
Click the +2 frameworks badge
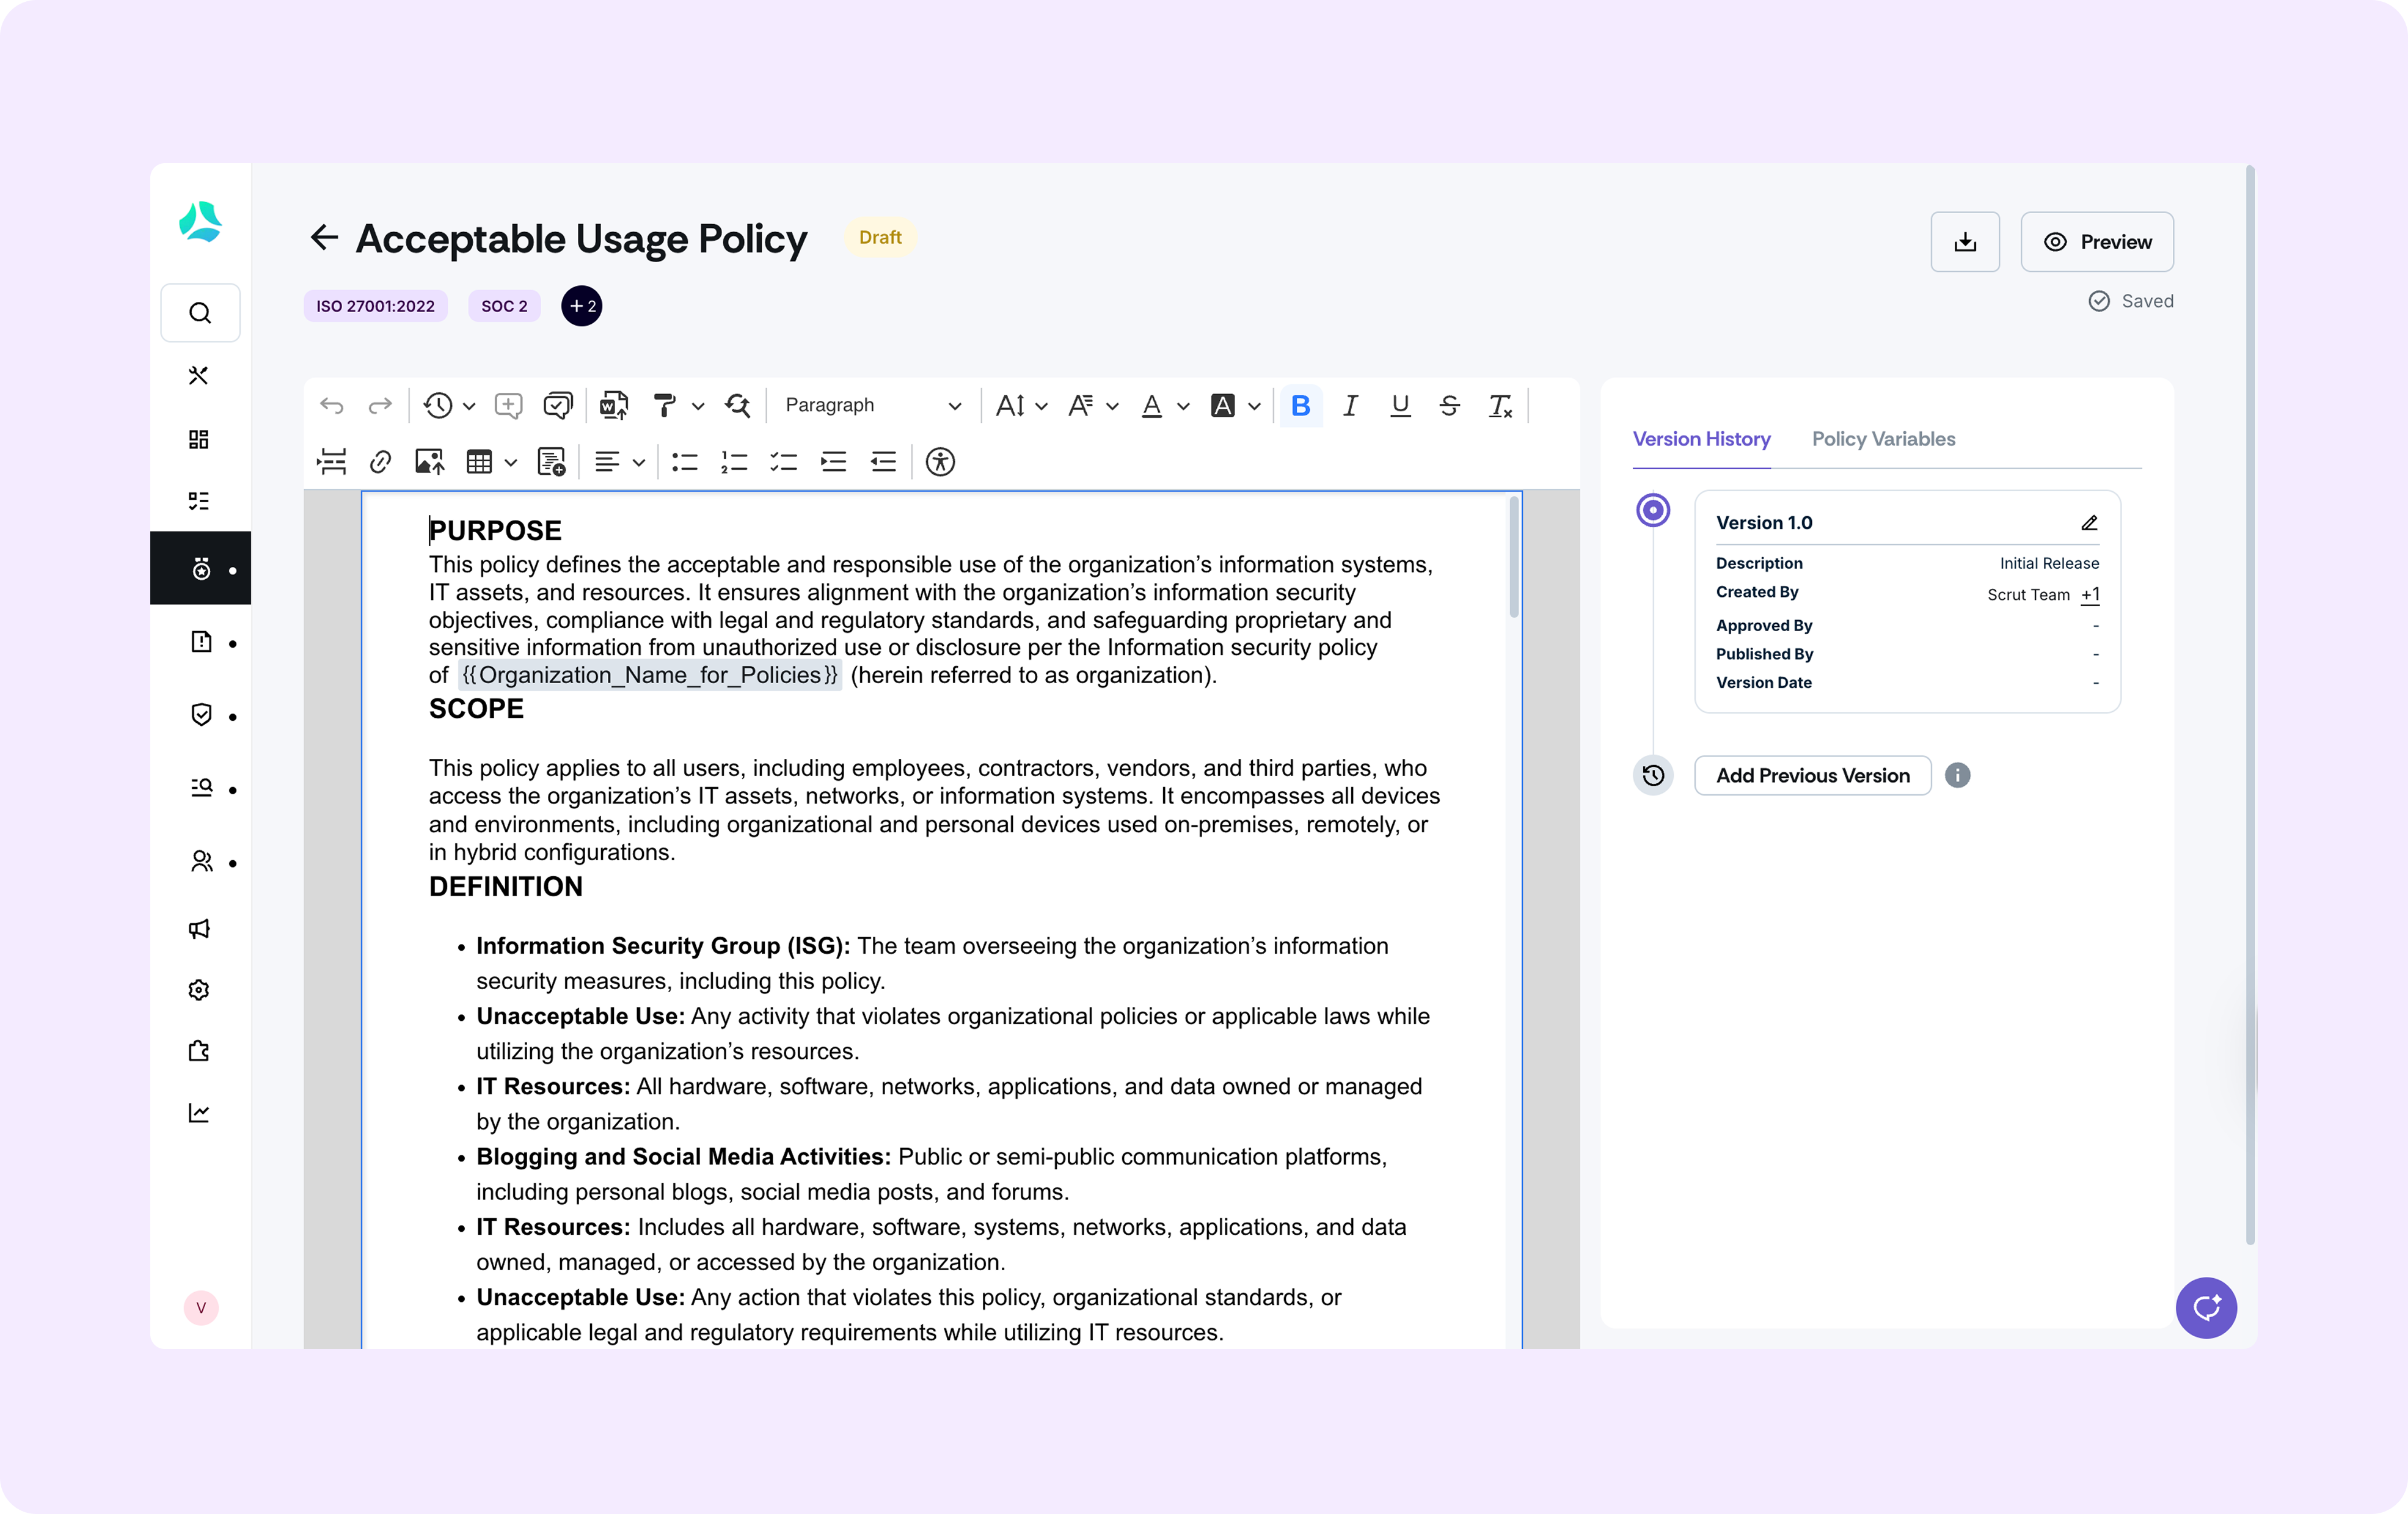(x=581, y=306)
